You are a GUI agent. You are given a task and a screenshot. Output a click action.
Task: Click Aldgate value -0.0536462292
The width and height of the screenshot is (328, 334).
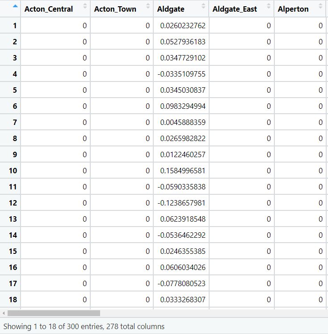(181, 235)
